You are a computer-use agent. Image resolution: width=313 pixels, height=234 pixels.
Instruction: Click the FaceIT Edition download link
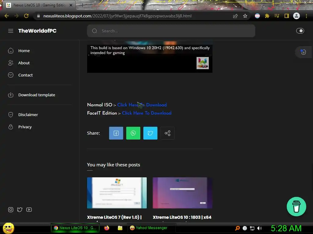pos(147,113)
